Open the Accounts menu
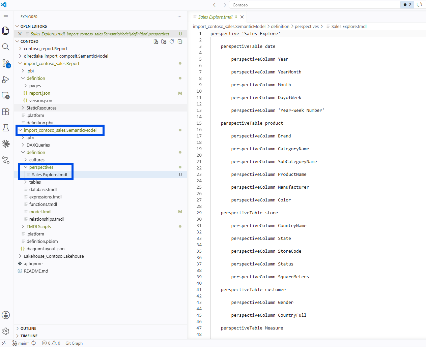 6,315
